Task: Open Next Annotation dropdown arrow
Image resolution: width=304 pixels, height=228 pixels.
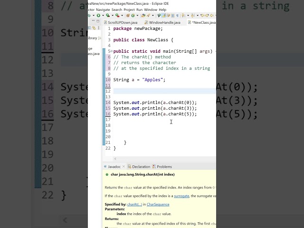Action: tap(188, 15)
